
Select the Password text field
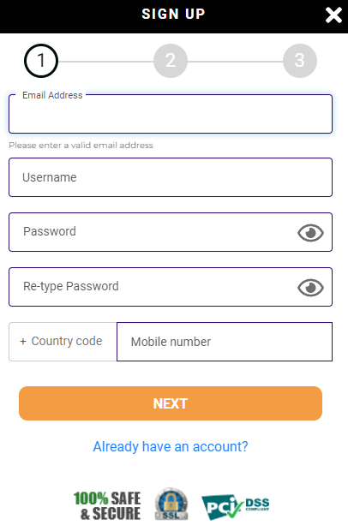pyautogui.click(x=153, y=232)
